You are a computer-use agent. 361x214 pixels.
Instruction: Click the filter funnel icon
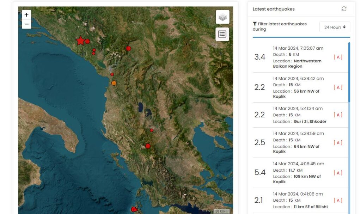click(x=255, y=24)
